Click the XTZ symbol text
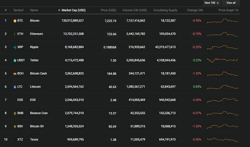This screenshot has width=250, height=147. pos(20,139)
